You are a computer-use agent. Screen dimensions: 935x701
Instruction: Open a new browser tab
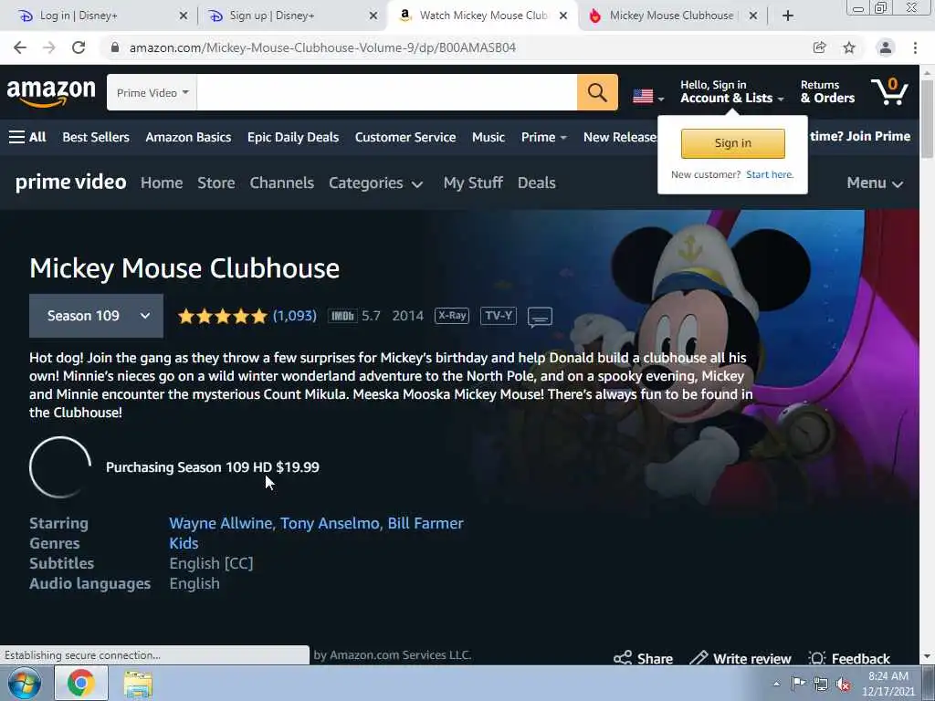tap(788, 16)
